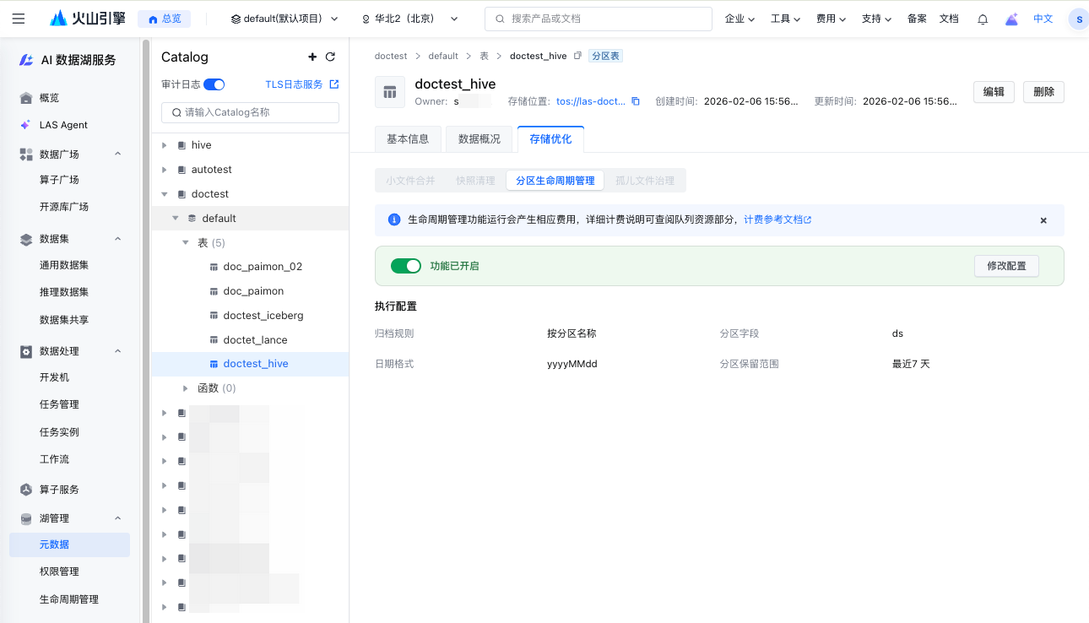Refresh the Catalog list
1089x623 pixels.
tap(330, 57)
